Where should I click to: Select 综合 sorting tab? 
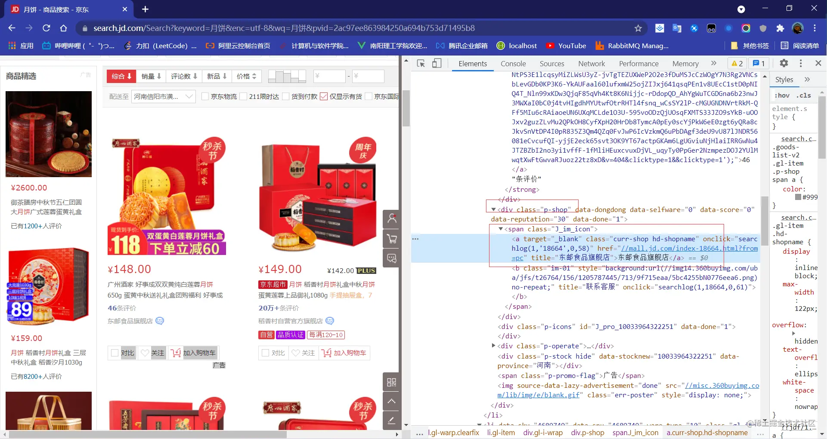tap(122, 76)
